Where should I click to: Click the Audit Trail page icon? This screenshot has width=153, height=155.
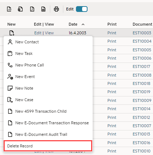10,134
